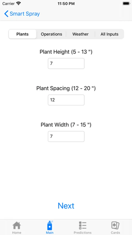Image resolution: width=132 pixels, height=235 pixels.
Task: Tap the Next button
Action: pyautogui.click(x=66, y=206)
